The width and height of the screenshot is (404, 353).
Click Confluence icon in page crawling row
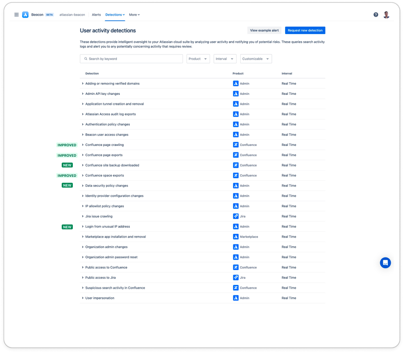[236, 145]
